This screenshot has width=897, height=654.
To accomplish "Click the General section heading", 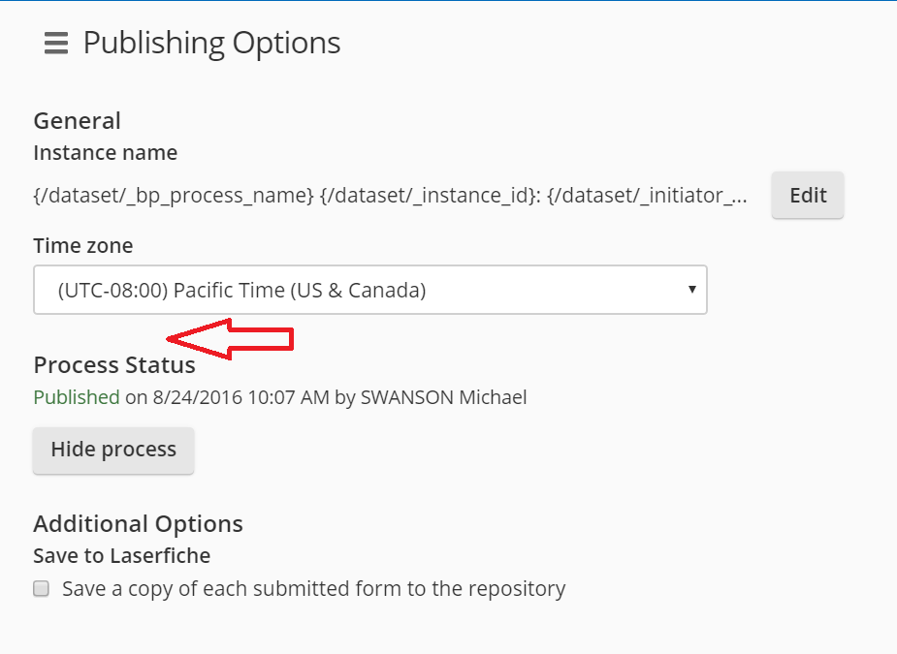I will point(78,121).
